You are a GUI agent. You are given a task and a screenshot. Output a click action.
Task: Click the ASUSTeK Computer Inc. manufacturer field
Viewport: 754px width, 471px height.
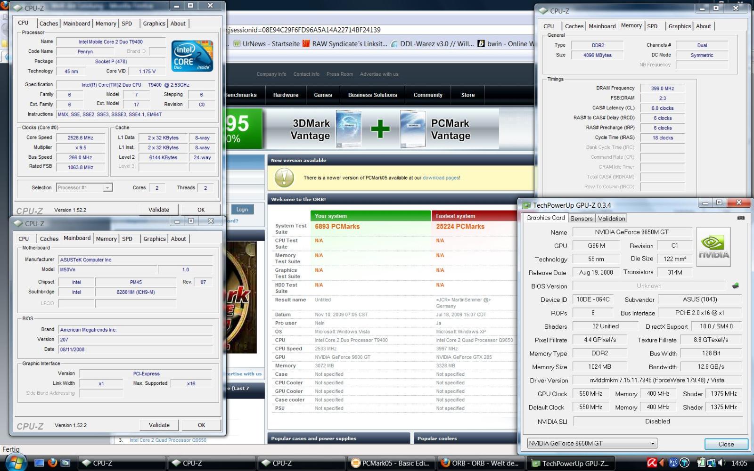[136, 260]
